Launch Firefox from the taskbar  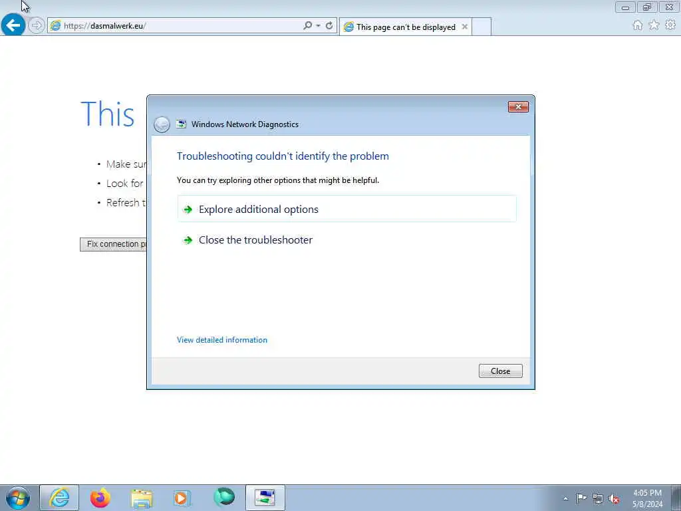click(x=100, y=498)
